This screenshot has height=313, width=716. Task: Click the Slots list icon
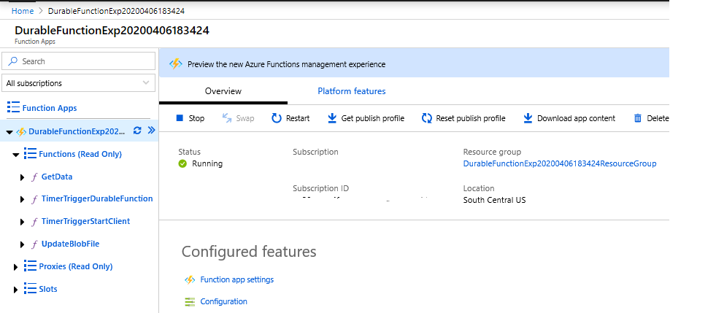[x=30, y=288]
